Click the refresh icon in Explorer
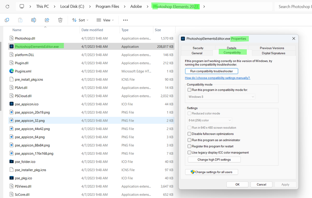 7,7
